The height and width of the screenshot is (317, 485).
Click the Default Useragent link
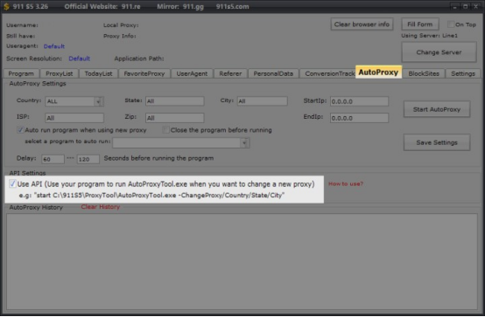tap(54, 46)
